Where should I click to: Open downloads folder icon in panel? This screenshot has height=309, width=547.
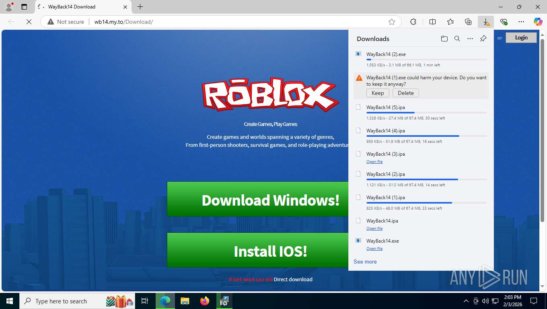point(444,39)
